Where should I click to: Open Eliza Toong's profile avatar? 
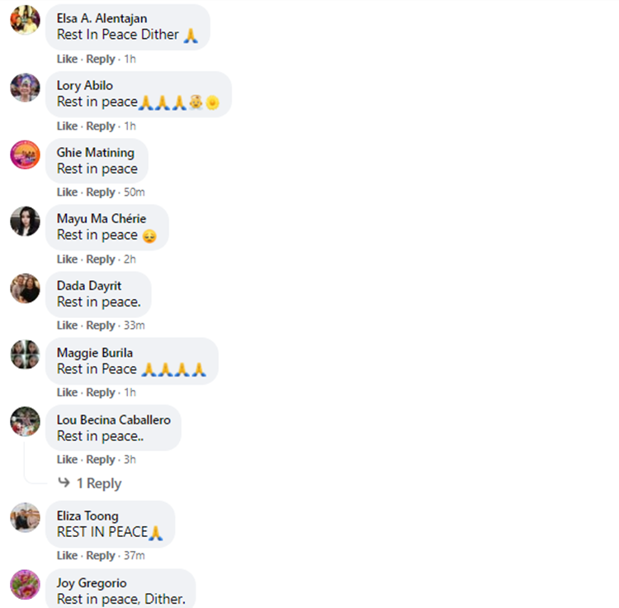coord(25,517)
